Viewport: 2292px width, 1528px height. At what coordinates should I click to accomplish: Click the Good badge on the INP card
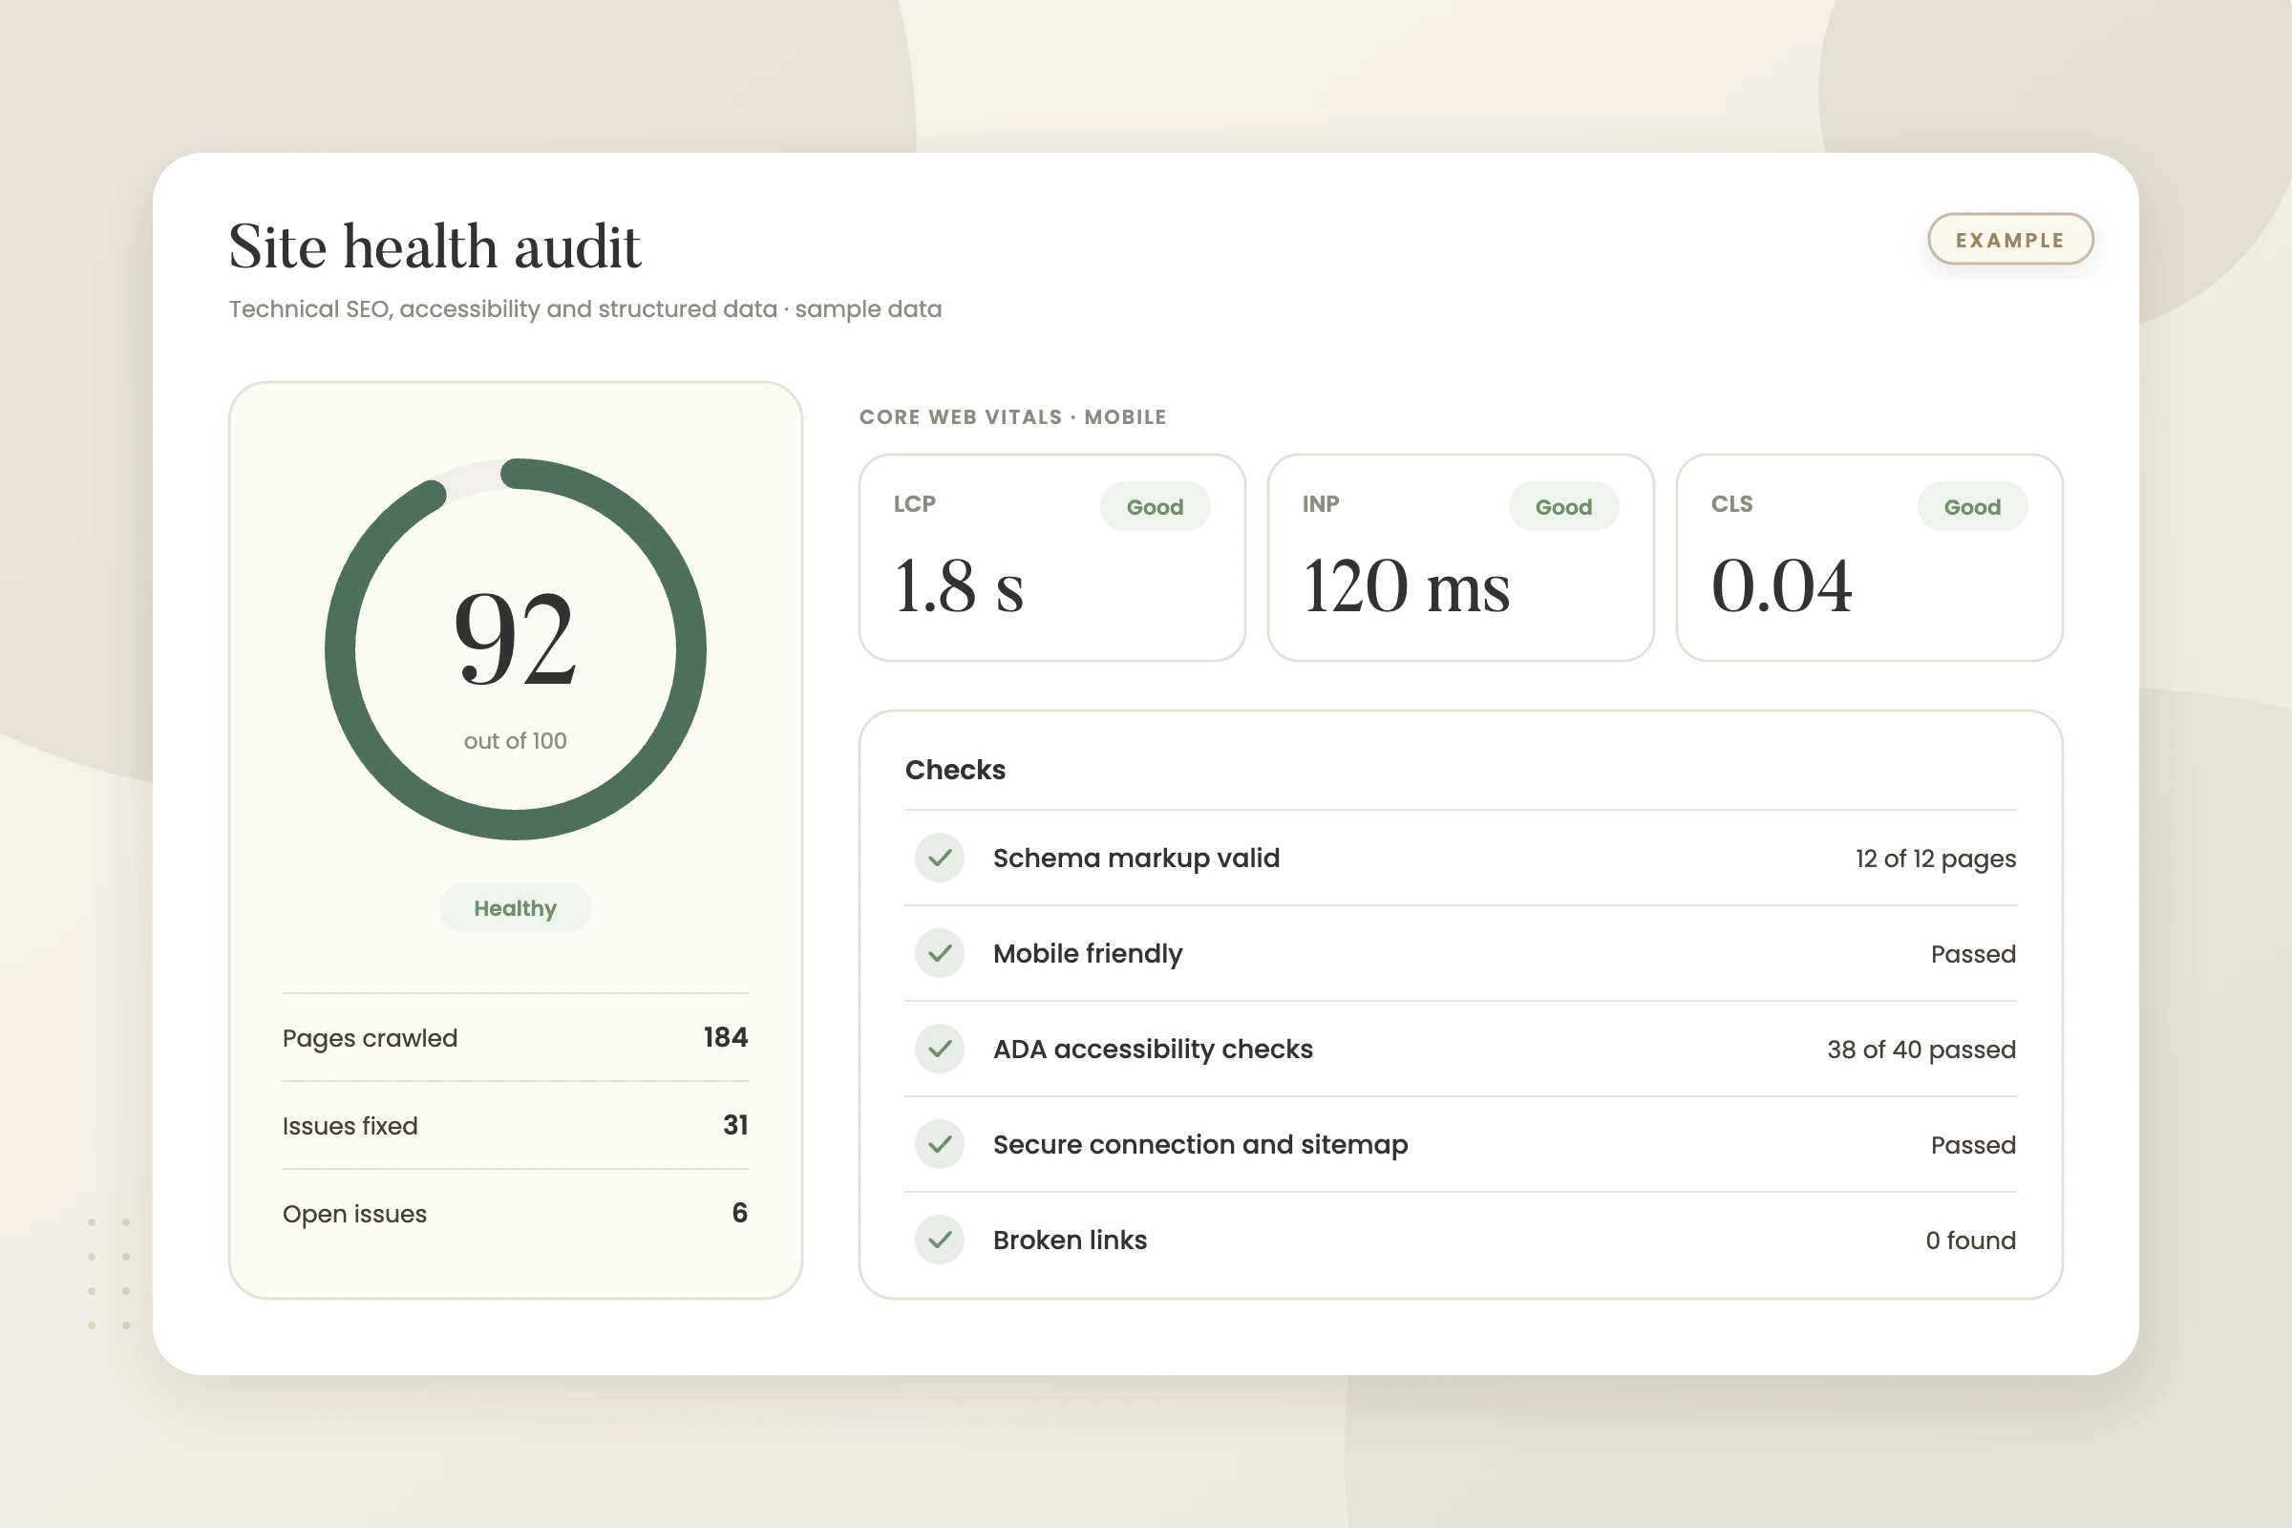click(1564, 507)
